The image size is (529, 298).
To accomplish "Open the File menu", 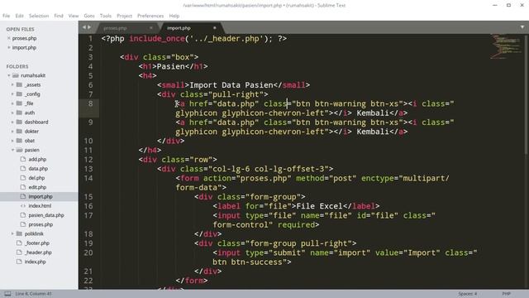I will pyautogui.click(x=6, y=16).
